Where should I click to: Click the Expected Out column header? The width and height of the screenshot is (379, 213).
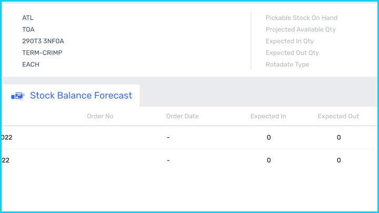338,116
